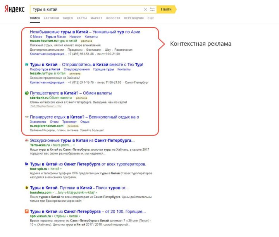279x237 pixels.
Task: Open the Карты tab
Action: point(81,18)
